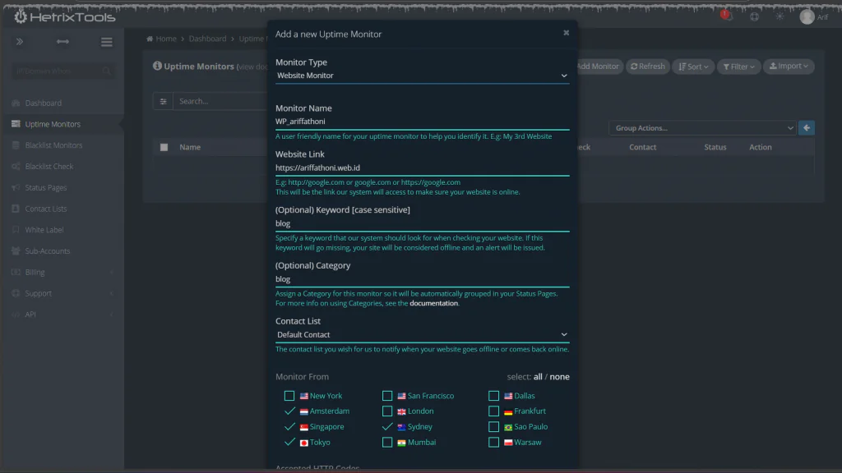The height and width of the screenshot is (473, 842).
Task: Expand Billing sidebar section
Action: coord(62,272)
